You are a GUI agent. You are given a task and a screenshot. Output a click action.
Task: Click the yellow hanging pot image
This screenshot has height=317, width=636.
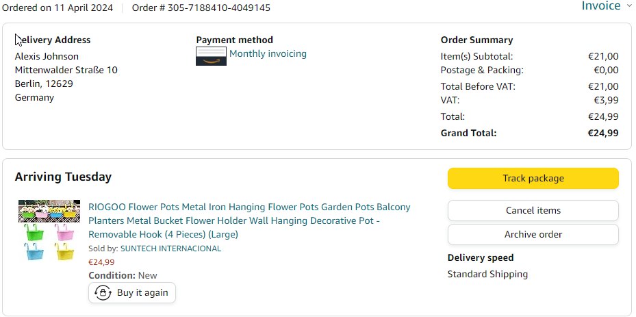[x=64, y=253]
